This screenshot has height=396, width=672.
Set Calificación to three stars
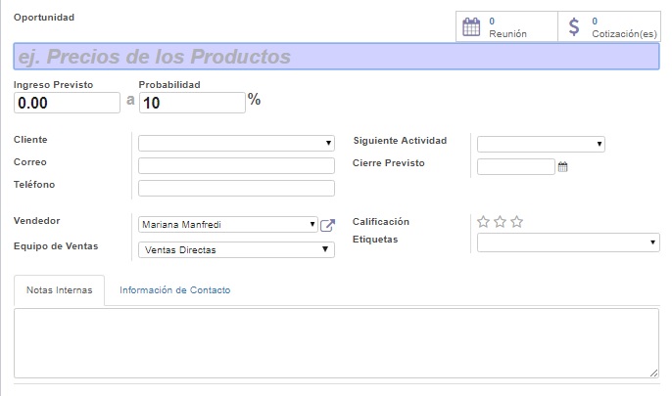(517, 222)
